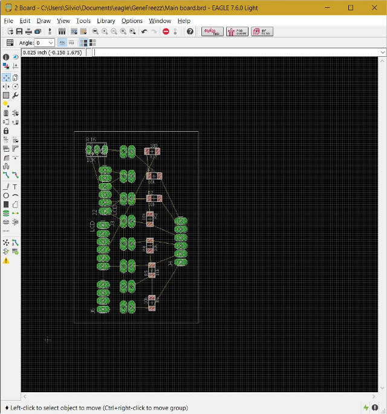Open the Window menu
This screenshot has width=387, height=414.
(x=160, y=21)
